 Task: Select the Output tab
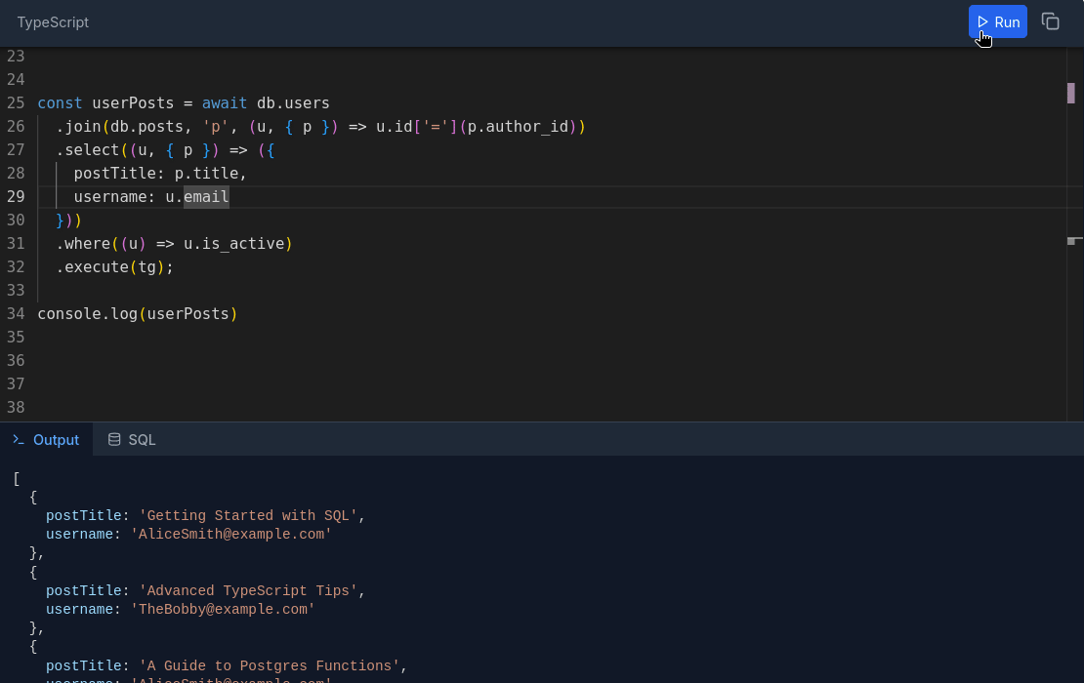46,440
